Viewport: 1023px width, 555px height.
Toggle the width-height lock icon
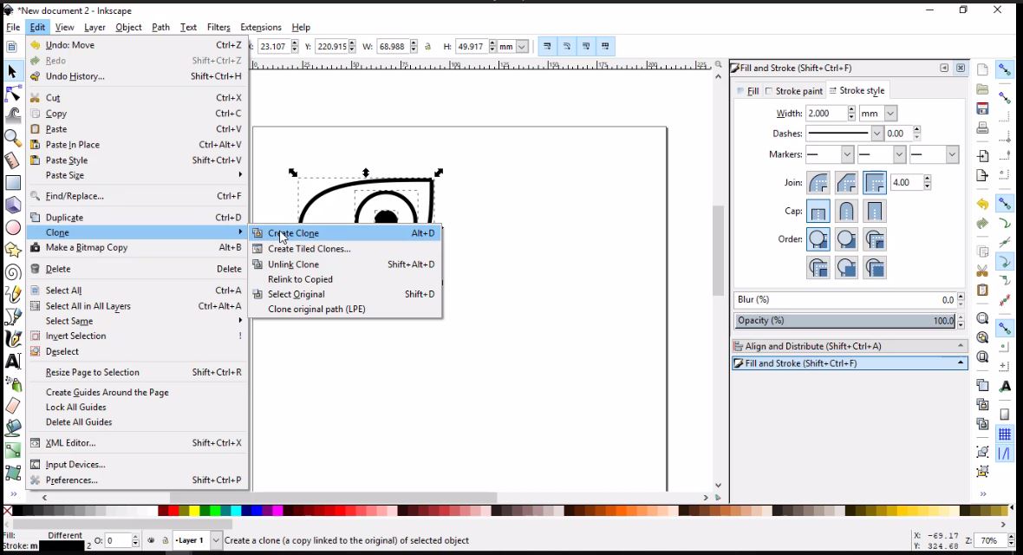point(428,46)
